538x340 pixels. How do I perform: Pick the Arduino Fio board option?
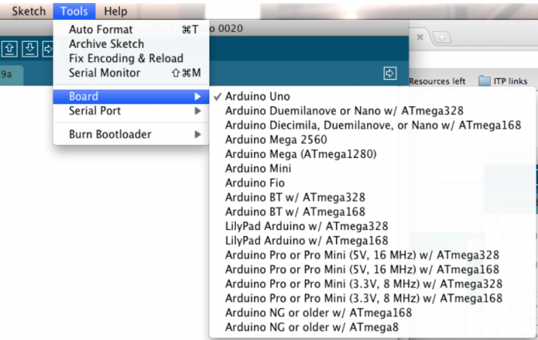click(254, 183)
